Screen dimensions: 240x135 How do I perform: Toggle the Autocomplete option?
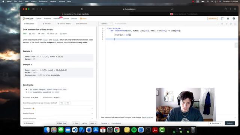click(x=120, y=24)
